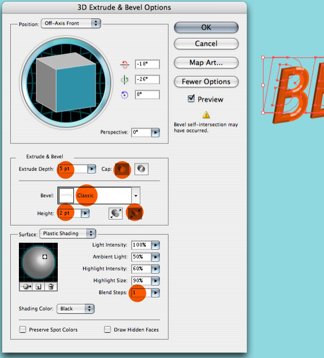The width and height of the screenshot is (324, 358).
Task: Click the Blend Steps field
Action: click(141, 293)
